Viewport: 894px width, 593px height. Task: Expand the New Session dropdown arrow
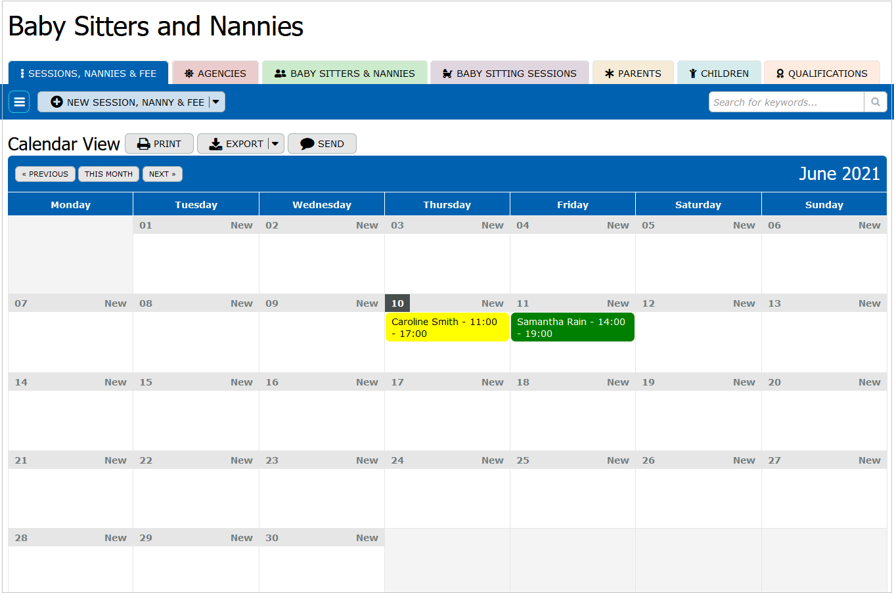coord(216,102)
